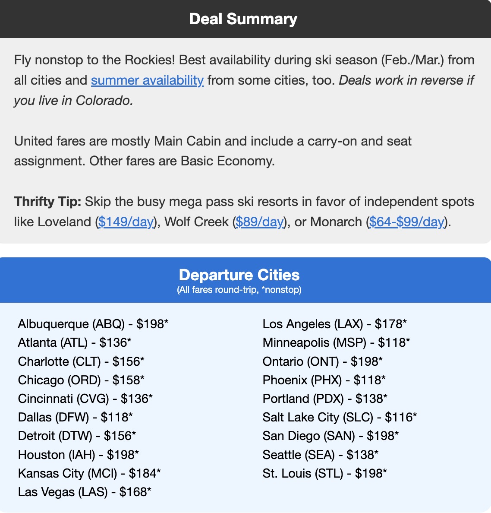Select the Atlanta (ATL) $136 fare
491x513 pixels.
coord(75,342)
